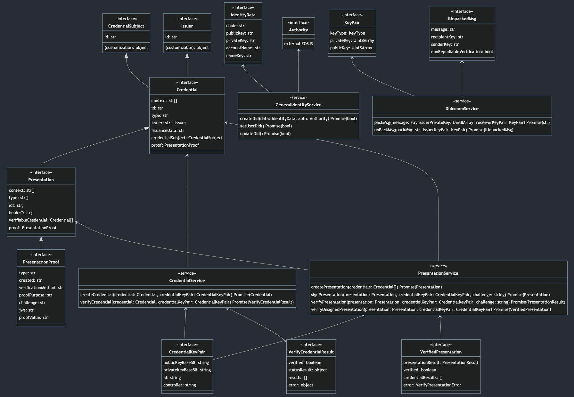Screen dimensions: 574x397
Task: Select 'credentialResults: []' attribute
Action: pyautogui.click(x=423, y=378)
